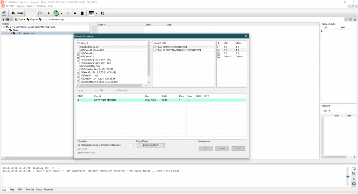Click the memory chip icon in toolbar
The width and height of the screenshot is (358, 194).
82,13
